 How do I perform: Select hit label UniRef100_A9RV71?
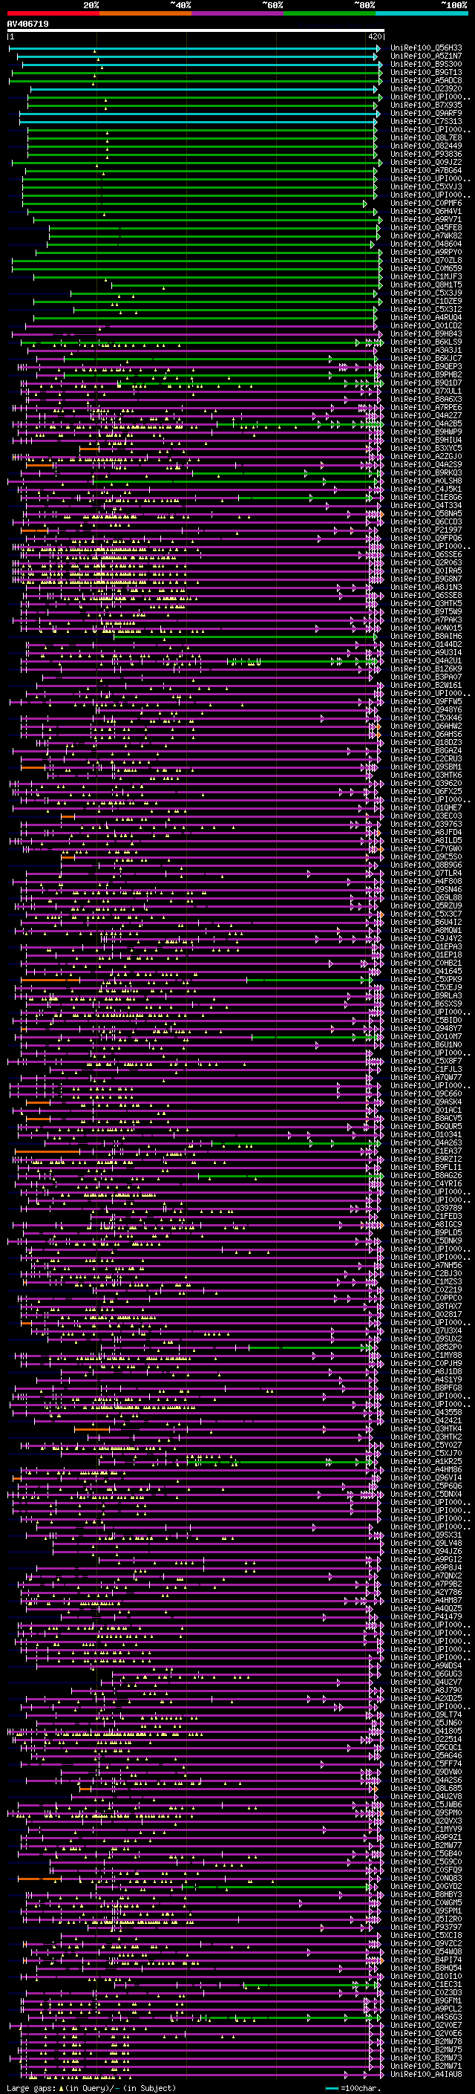[x=426, y=219]
